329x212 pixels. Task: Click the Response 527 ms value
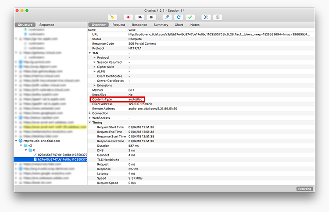[x=133, y=169]
